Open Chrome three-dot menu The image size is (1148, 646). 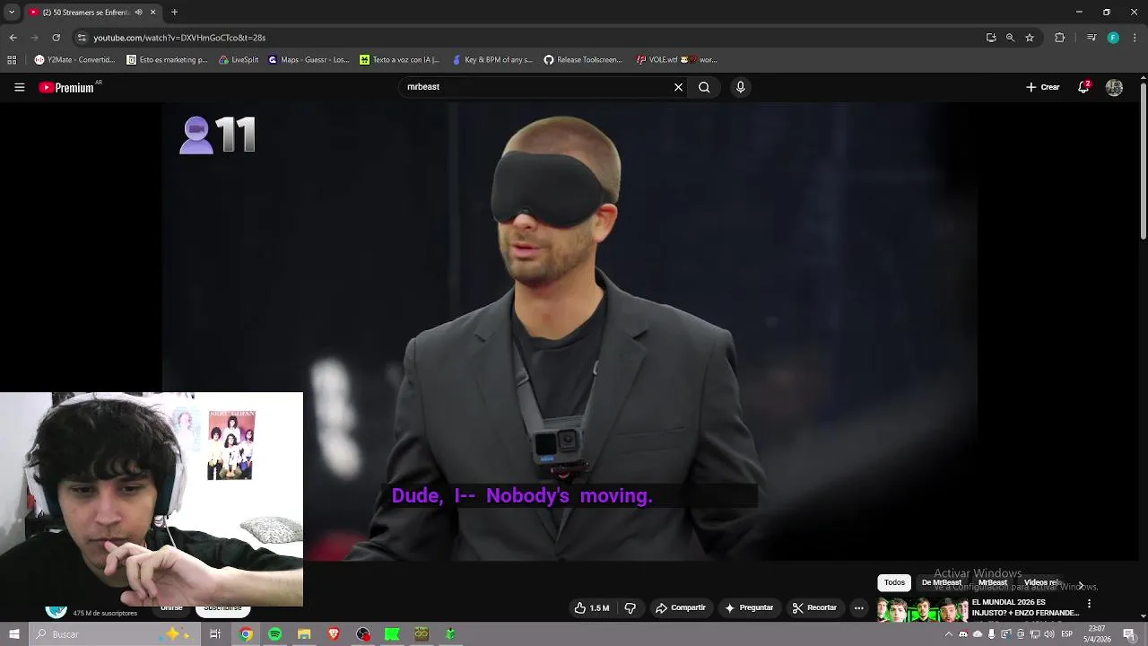tap(1135, 38)
